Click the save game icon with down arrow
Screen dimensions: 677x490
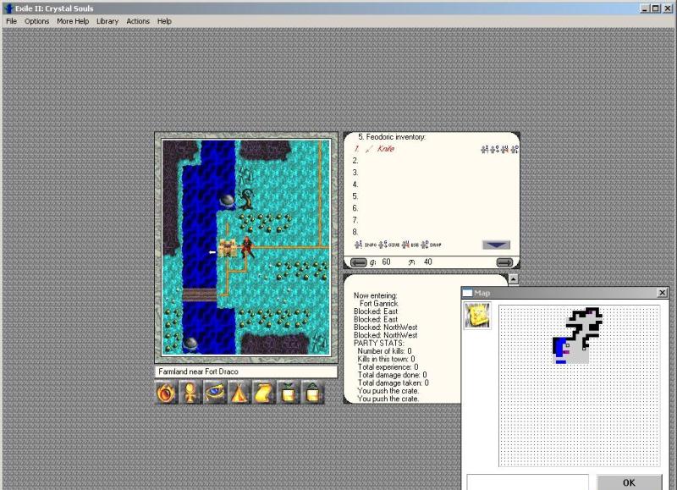pos(289,394)
